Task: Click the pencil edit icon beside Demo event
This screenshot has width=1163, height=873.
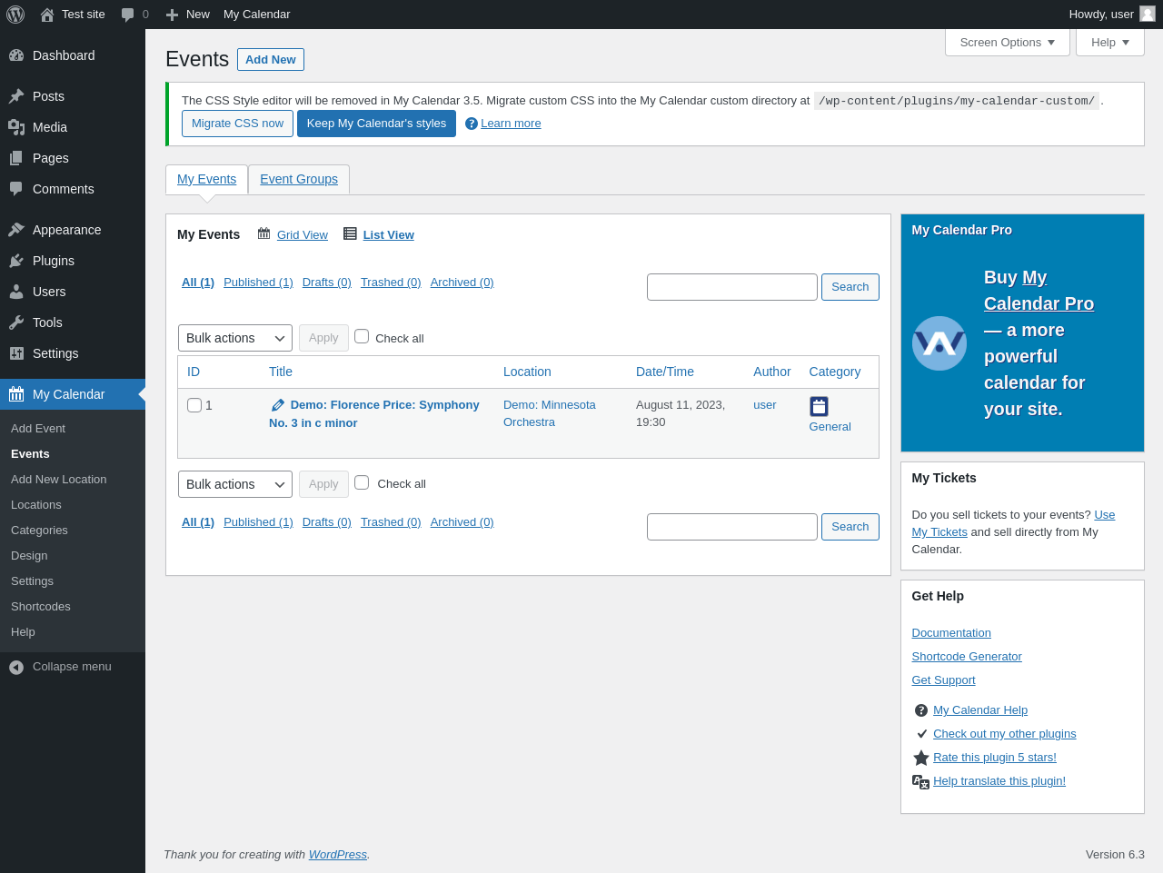Action: pos(278,405)
